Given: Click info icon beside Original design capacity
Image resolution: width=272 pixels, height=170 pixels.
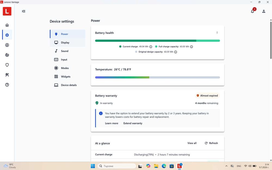Looking at the screenshot, I should [175, 52].
